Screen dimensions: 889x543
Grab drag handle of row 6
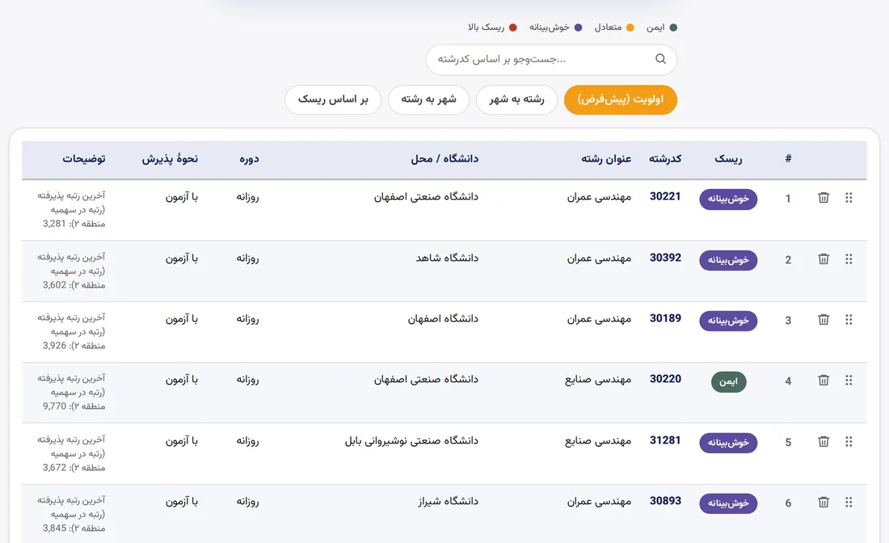849,502
